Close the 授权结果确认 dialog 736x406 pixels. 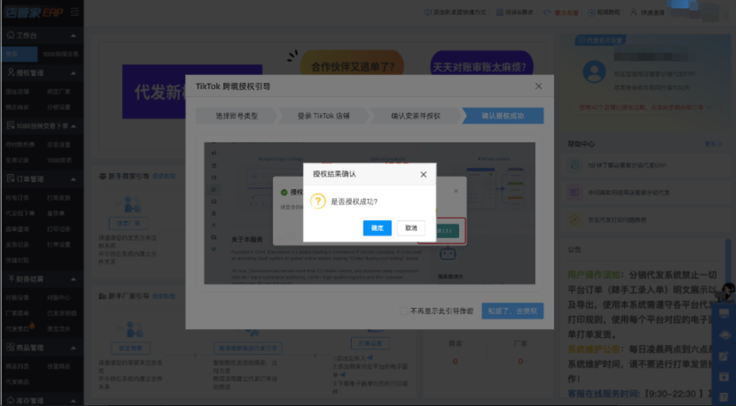(x=423, y=174)
